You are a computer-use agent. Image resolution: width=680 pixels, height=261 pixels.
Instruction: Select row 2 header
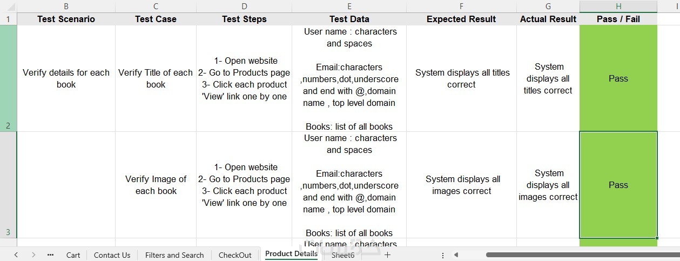tap(8, 78)
